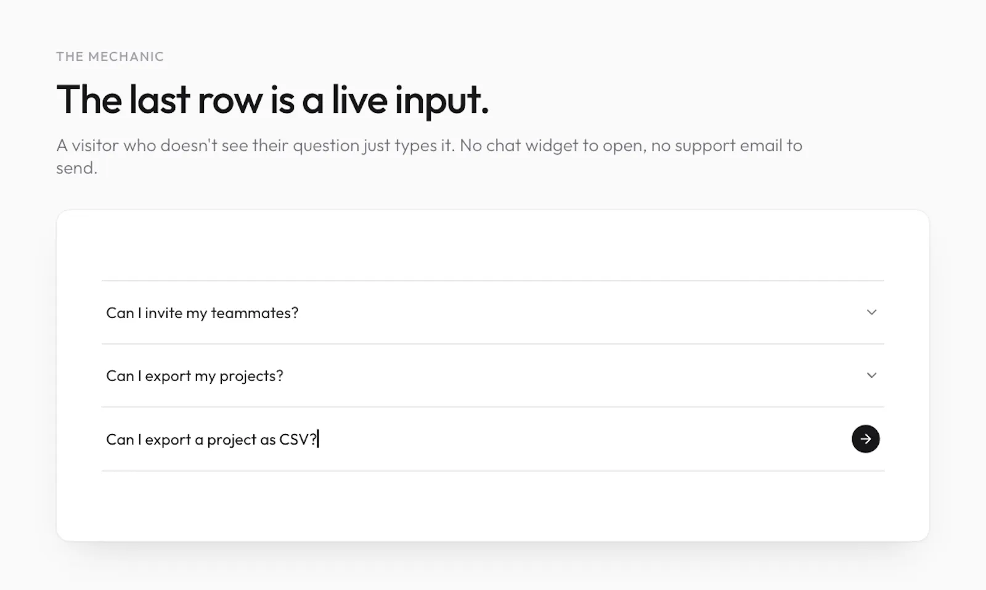The width and height of the screenshot is (986, 590).
Task: Click the "THE MECHANIC" section label
Action: click(110, 57)
